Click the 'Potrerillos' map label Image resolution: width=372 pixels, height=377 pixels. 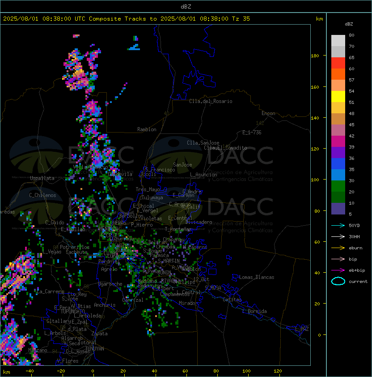click(x=75, y=247)
